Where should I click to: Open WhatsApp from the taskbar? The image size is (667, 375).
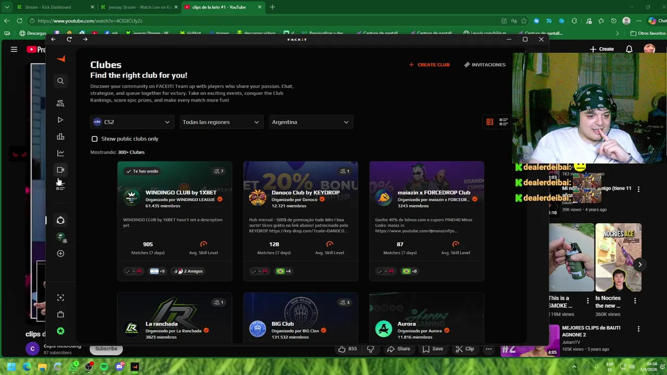(73, 367)
